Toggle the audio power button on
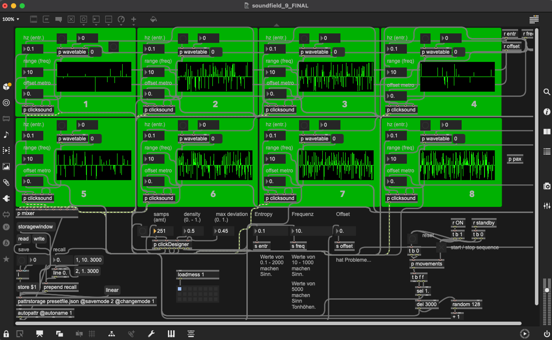The image size is (552, 340). coord(546,334)
